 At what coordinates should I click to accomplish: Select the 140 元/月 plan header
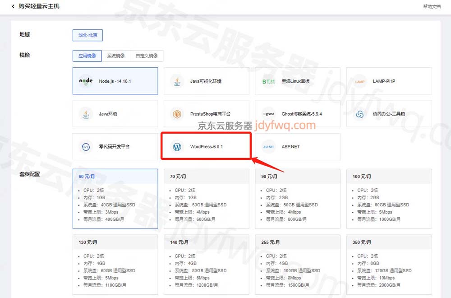(207, 242)
